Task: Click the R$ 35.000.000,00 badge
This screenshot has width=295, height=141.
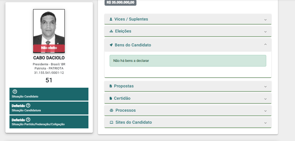Action: (120, 3)
